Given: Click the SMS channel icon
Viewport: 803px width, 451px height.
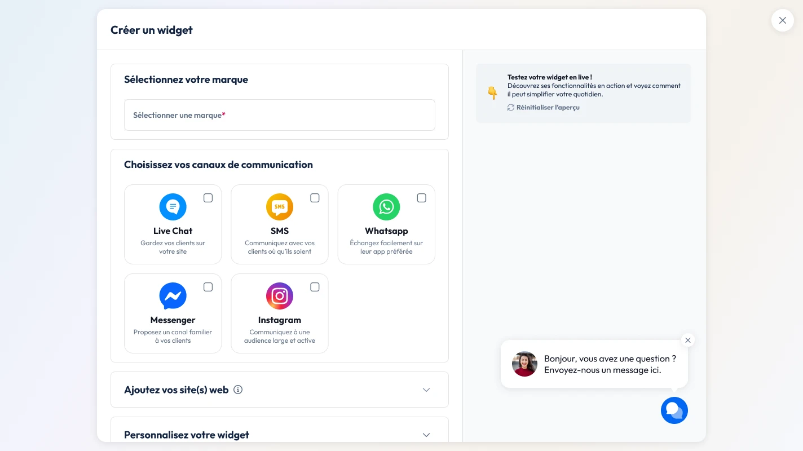Looking at the screenshot, I should [280, 206].
